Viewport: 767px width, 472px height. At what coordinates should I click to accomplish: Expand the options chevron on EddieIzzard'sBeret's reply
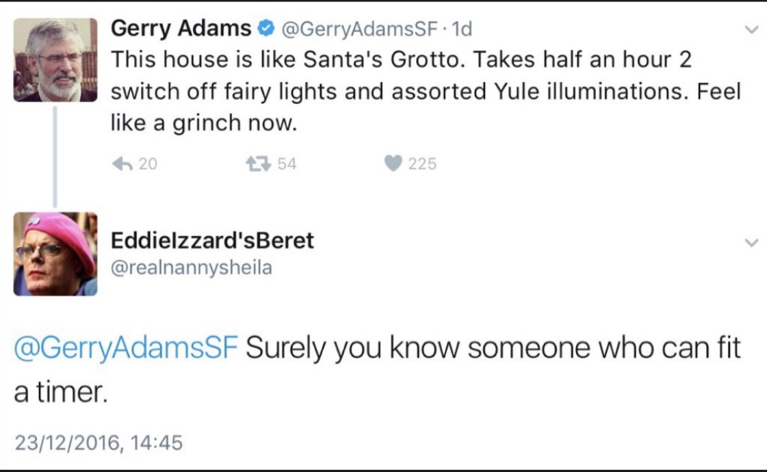point(751,243)
